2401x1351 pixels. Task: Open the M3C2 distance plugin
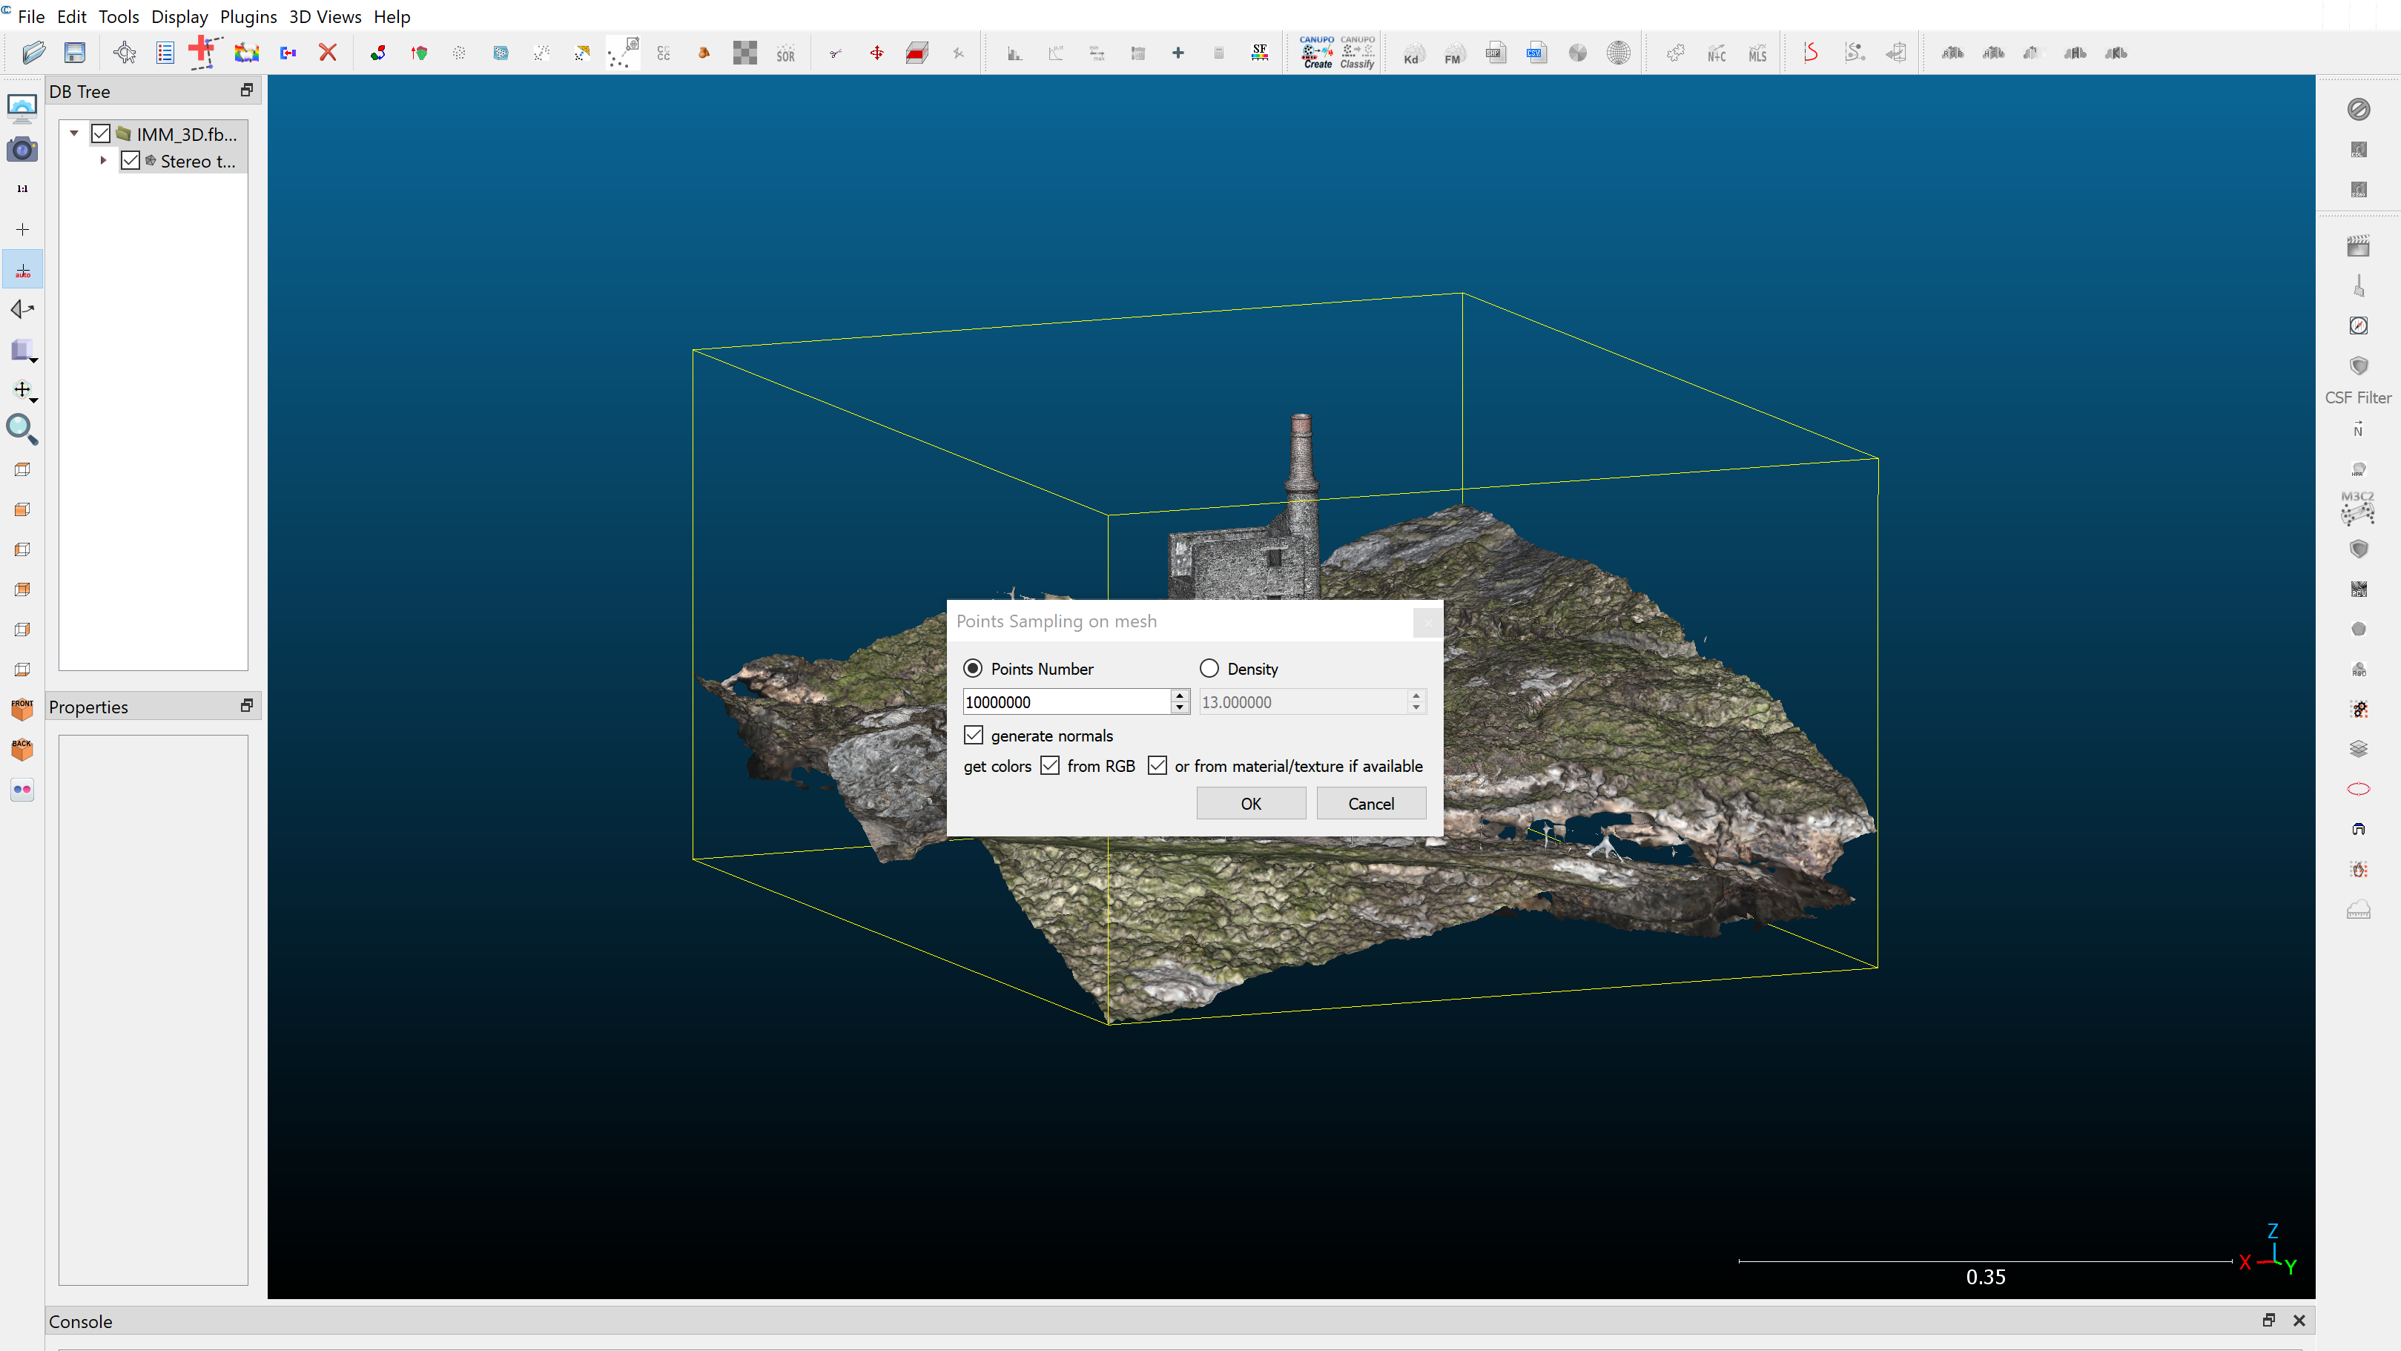(x=2357, y=508)
